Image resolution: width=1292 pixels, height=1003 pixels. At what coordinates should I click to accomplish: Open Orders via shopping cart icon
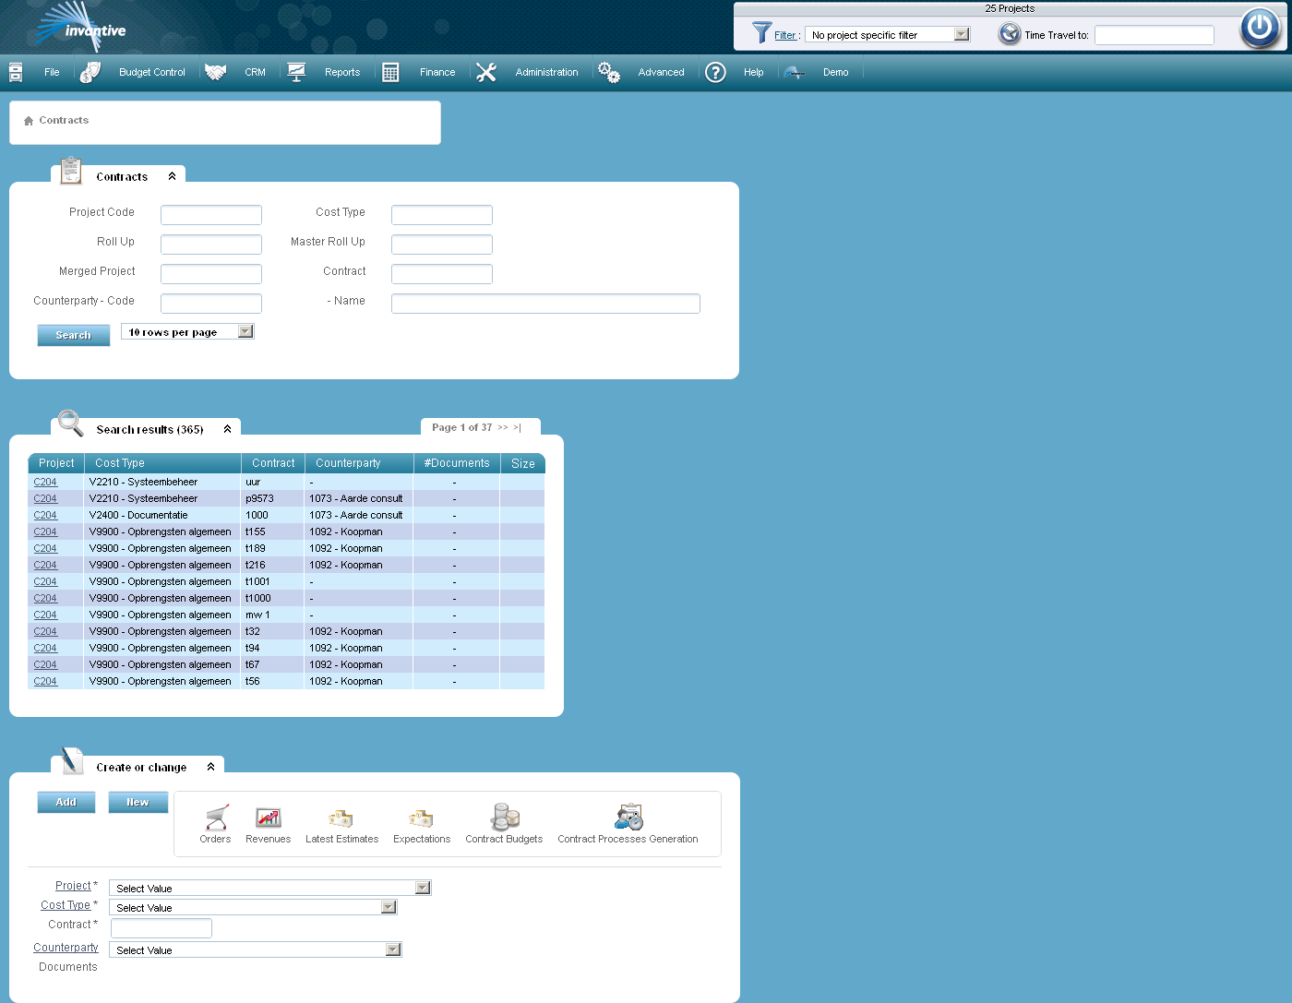click(216, 818)
